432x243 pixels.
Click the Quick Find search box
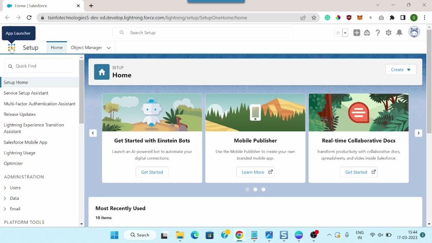[x=39, y=66]
